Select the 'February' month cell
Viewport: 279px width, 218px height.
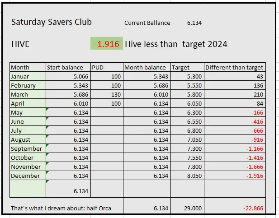tap(28, 85)
